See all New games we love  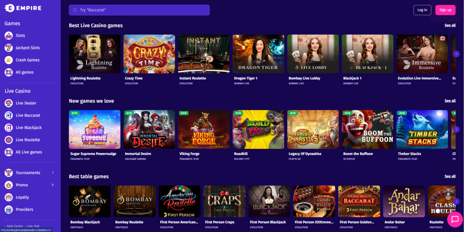[x=450, y=101]
